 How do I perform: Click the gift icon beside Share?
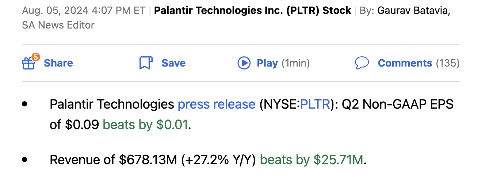click(x=28, y=64)
